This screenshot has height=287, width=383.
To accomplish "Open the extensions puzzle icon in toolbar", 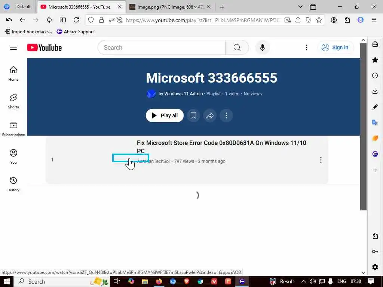I will tap(347, 20).
